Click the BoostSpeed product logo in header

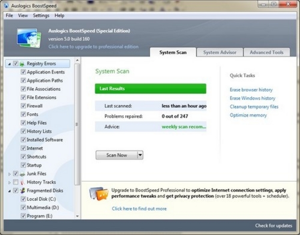(x=29, y=38)
